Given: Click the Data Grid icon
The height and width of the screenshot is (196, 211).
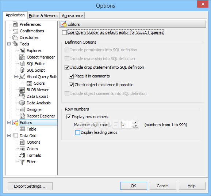Looking at the screenshot, I should tap(15, 136).
